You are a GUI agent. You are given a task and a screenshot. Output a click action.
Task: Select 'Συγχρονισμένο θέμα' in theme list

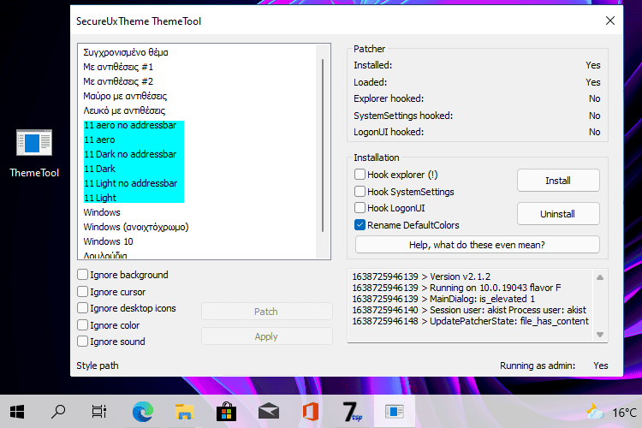(126, 52)
